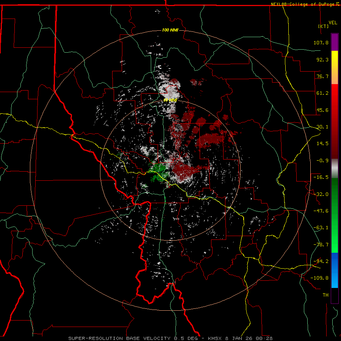Select the 30.1 legend value
Image resolution: width=341 pixels, height=341 pixels.
[322, 127]
